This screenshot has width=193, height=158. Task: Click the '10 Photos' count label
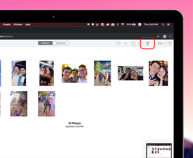click(74, 123)
